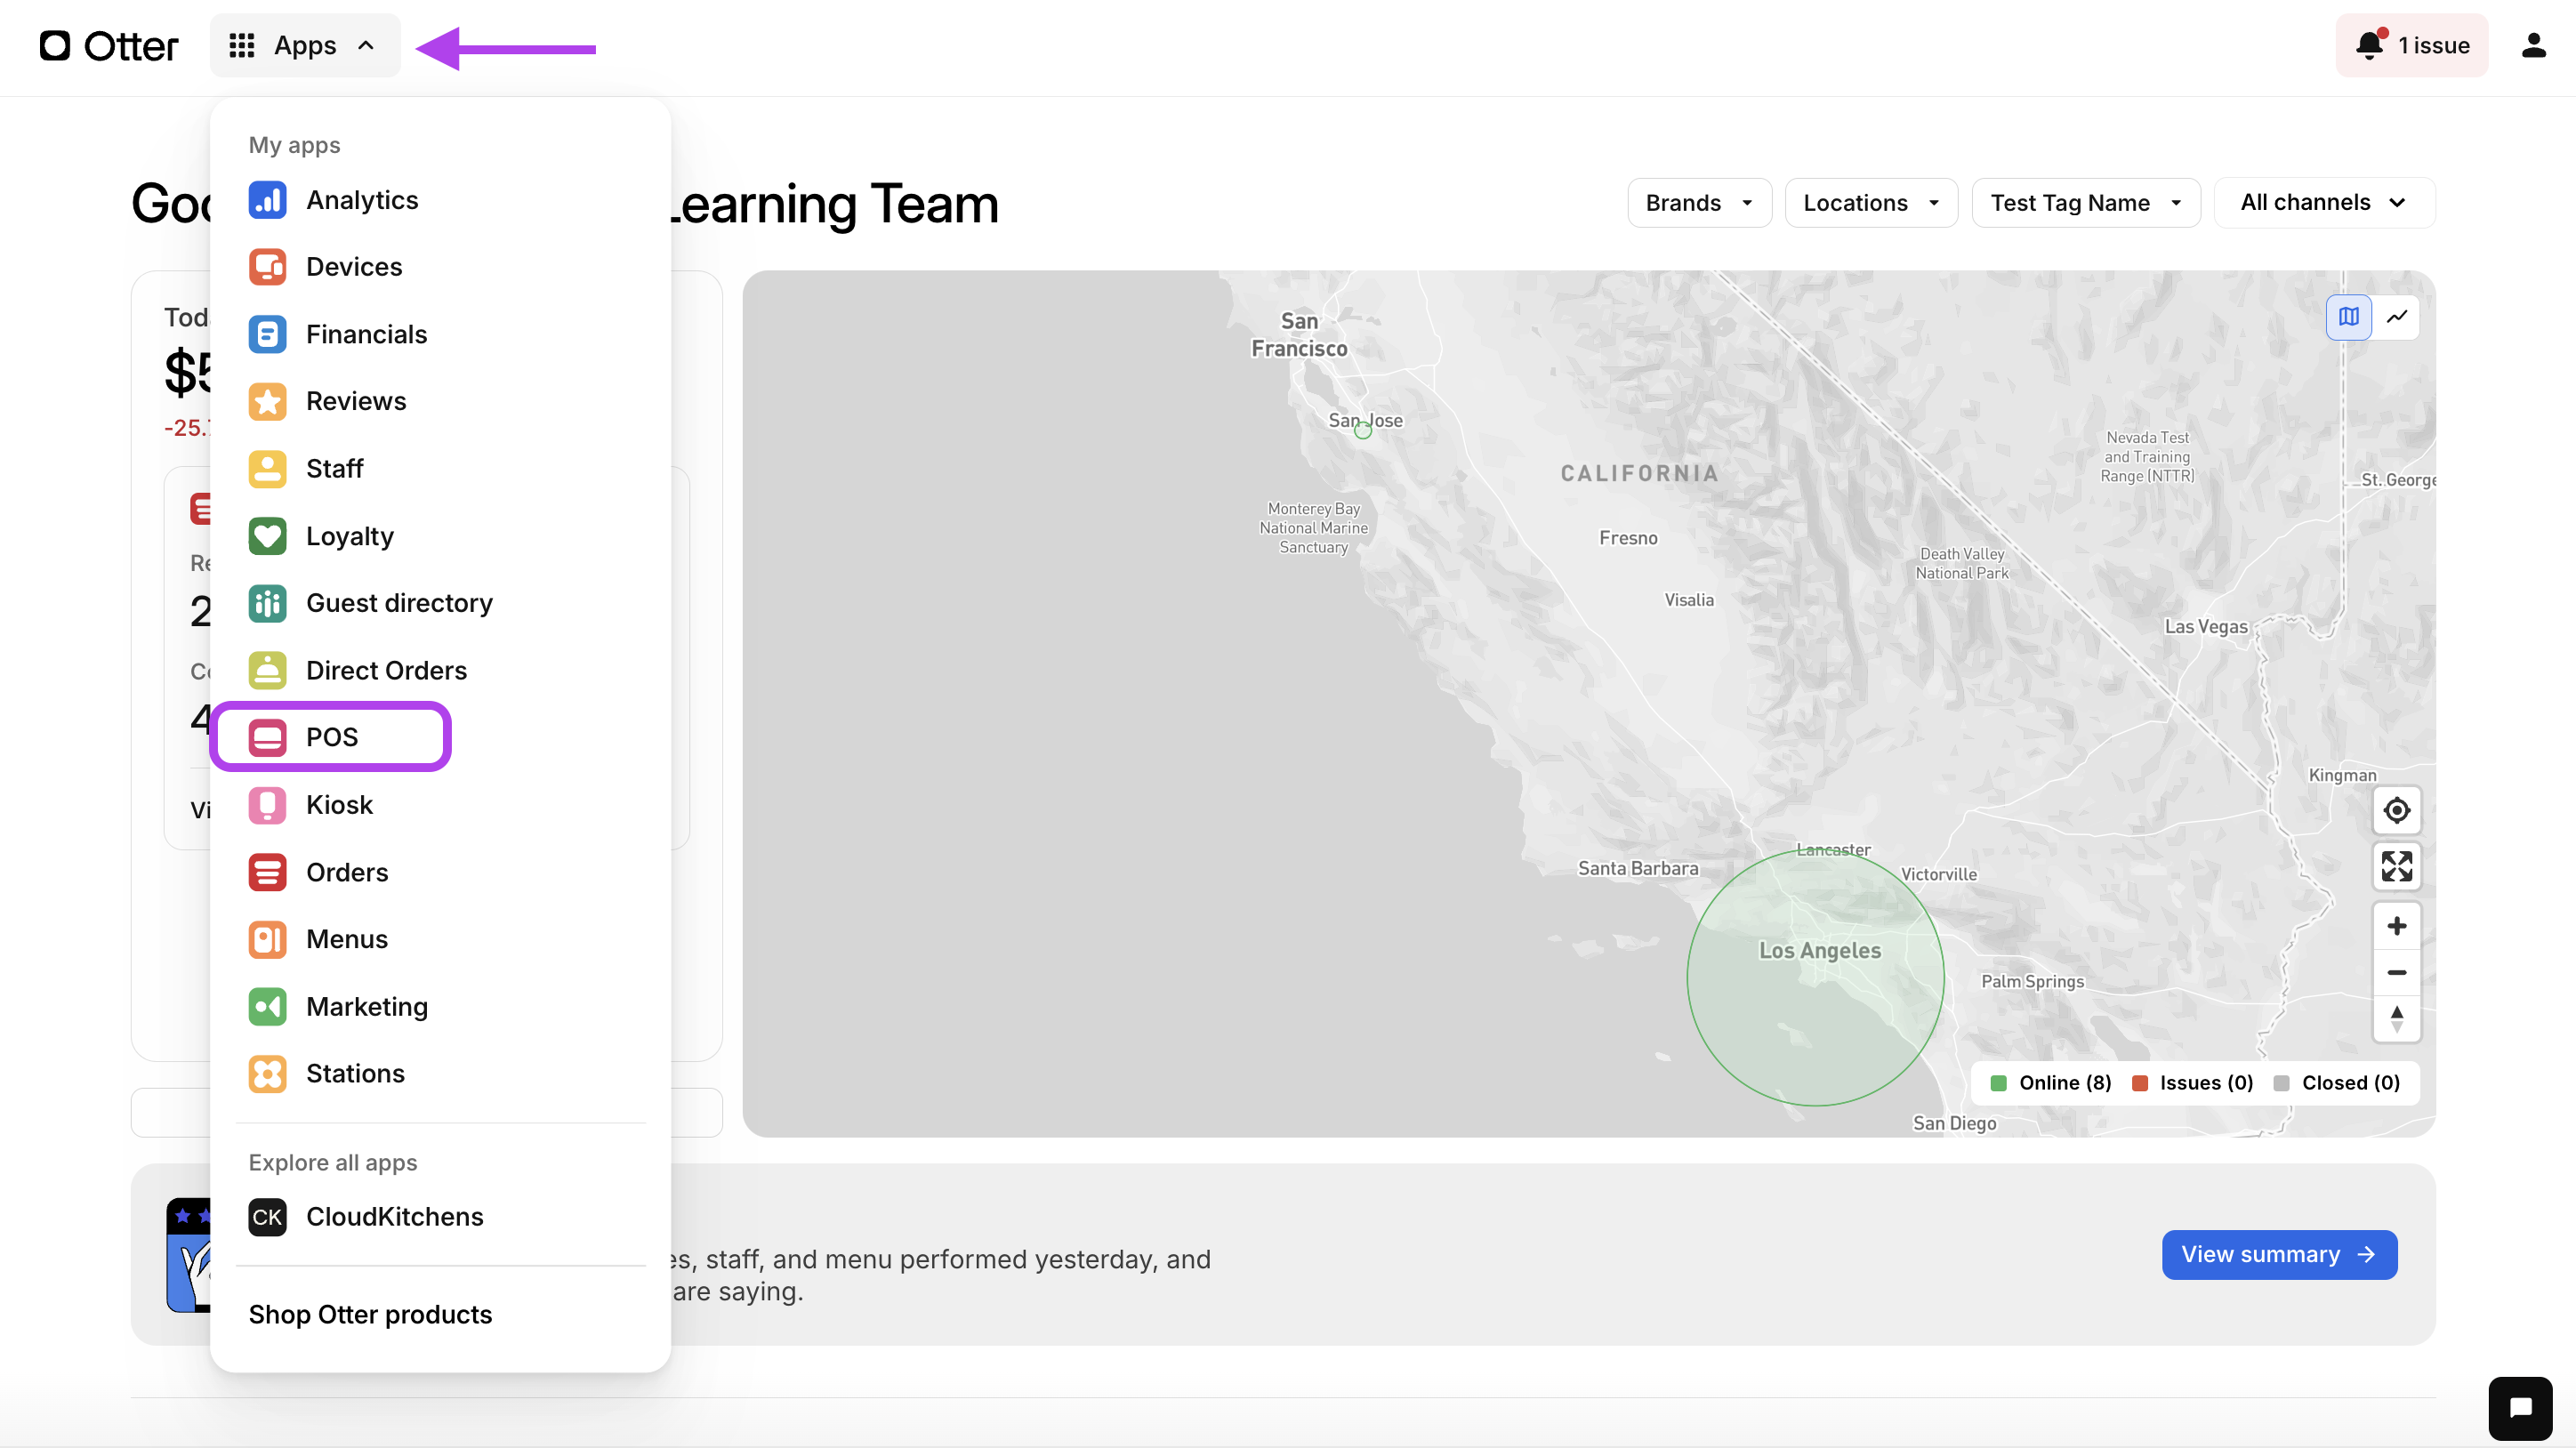2576x1448 pixels.
Task: Choose Reviews from the apps list
Action: (x=440, y=401)
